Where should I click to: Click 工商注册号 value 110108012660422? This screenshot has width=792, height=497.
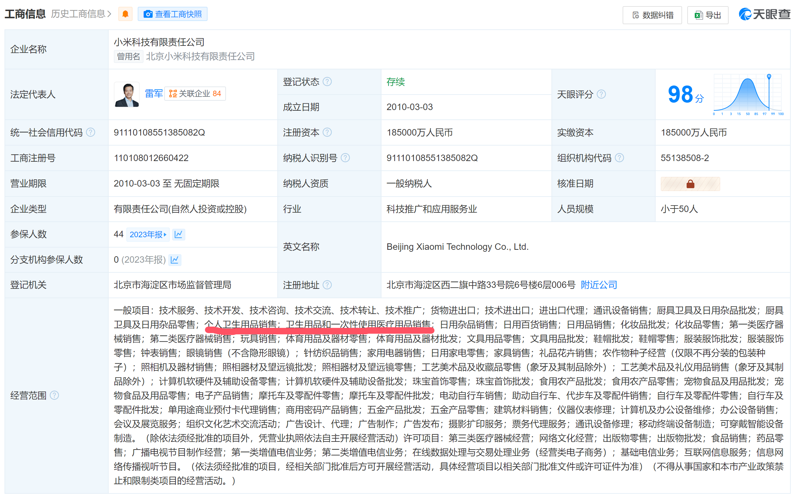pos(151,158)
